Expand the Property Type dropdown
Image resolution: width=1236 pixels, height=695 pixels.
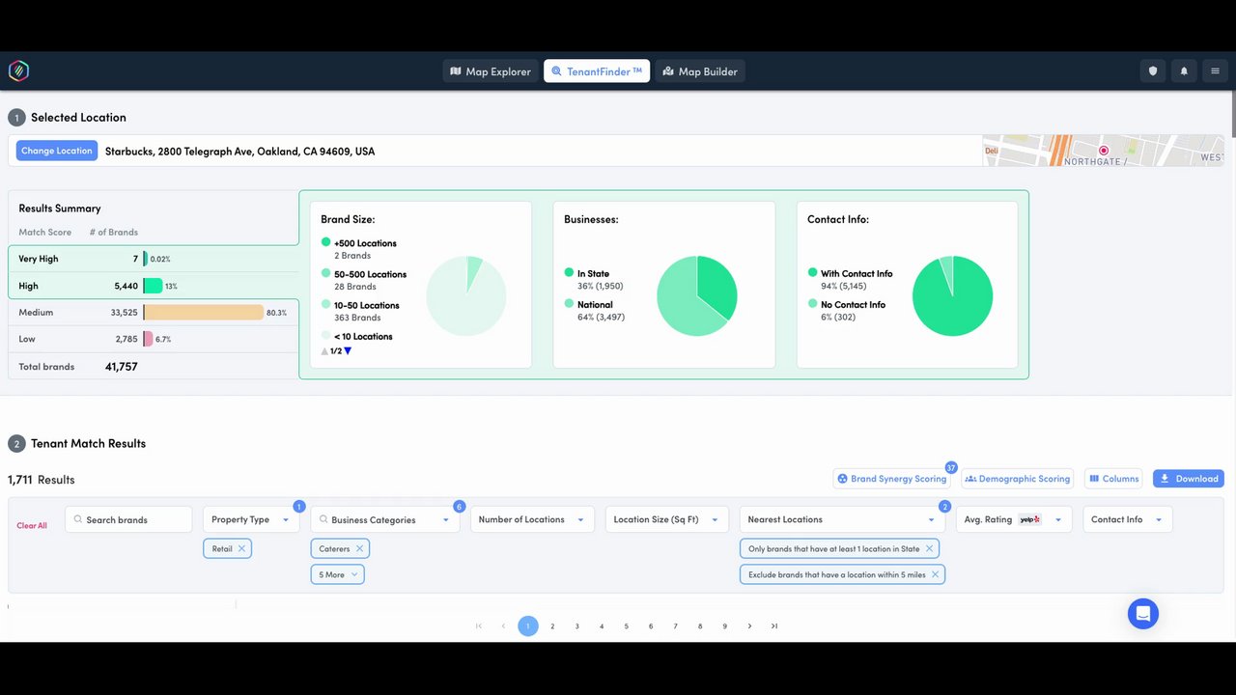coord(250,519)
